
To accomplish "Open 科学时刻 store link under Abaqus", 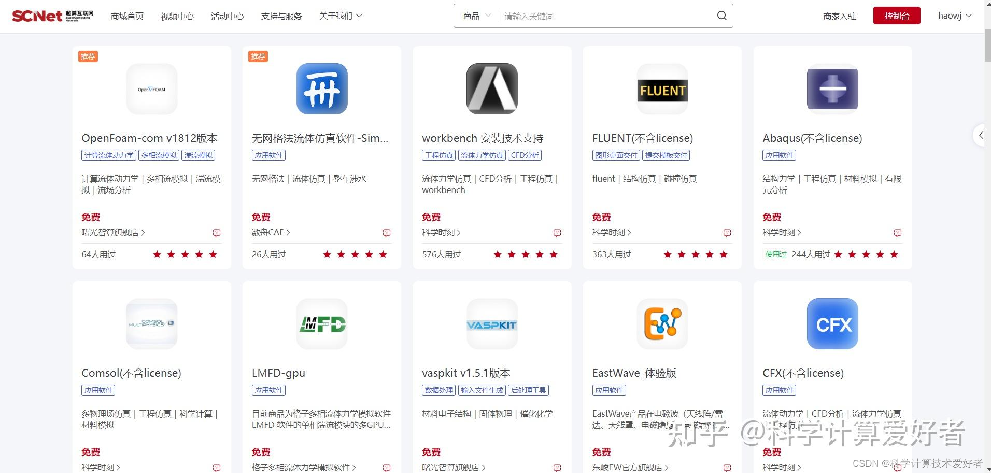I will pos(782,233).
